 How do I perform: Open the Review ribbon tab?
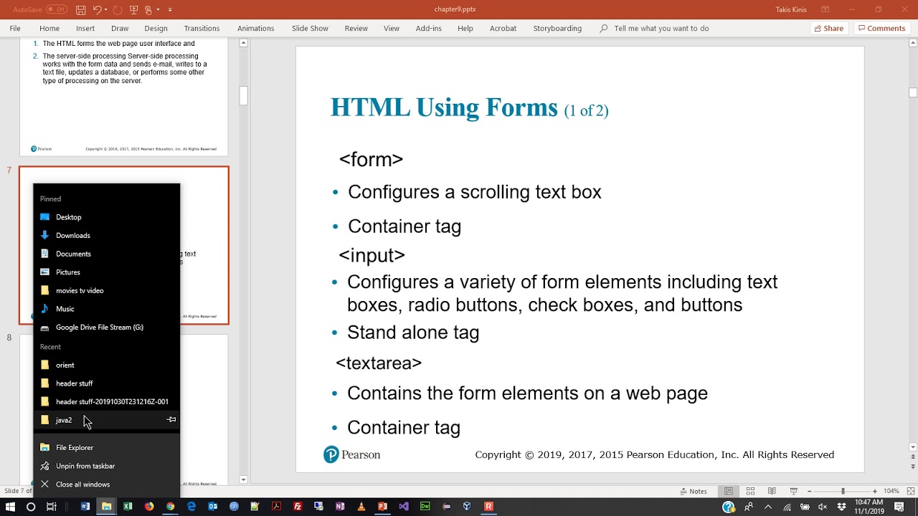tap(356, 28)
